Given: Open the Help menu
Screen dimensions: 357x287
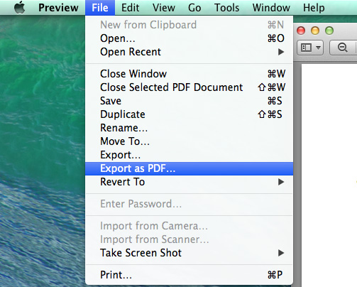Looking at the screenshot, I should click(314, 8).
